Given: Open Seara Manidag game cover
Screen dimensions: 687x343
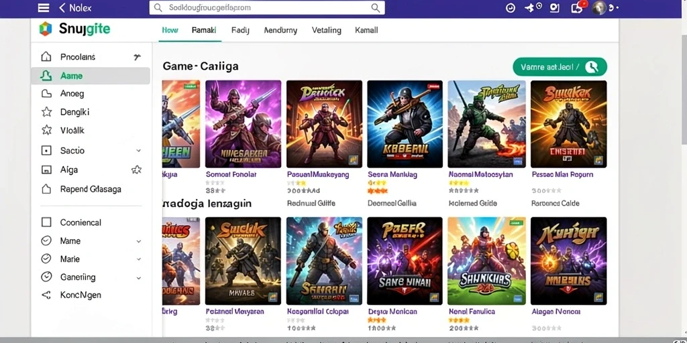Looking at the screenshot, I should [405, 124].
